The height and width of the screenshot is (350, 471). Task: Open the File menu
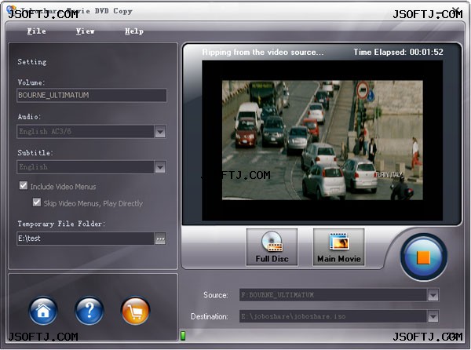tap(37, 31)
